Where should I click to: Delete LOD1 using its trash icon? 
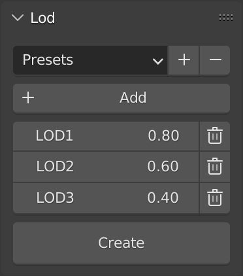[215, 135]
